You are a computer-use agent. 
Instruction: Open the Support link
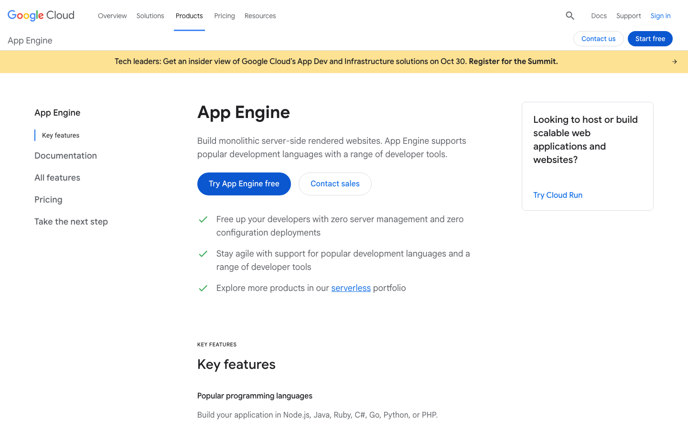click(629, 16)
